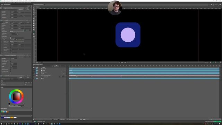Jump to first frame using the playback controls
Screen dimensions: 222x125
pyautogui.click(x=120, y=62)
